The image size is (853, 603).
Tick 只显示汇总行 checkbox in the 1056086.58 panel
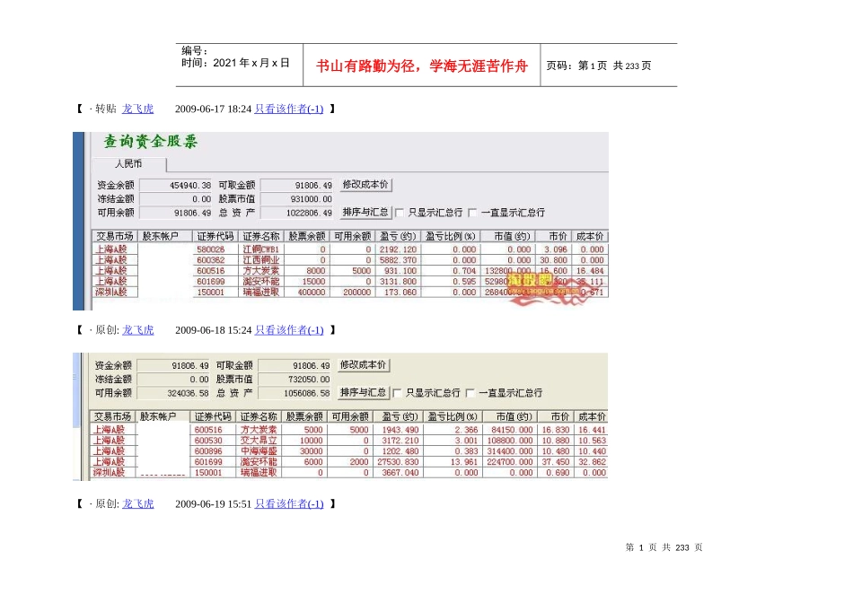tap(398, 392)
